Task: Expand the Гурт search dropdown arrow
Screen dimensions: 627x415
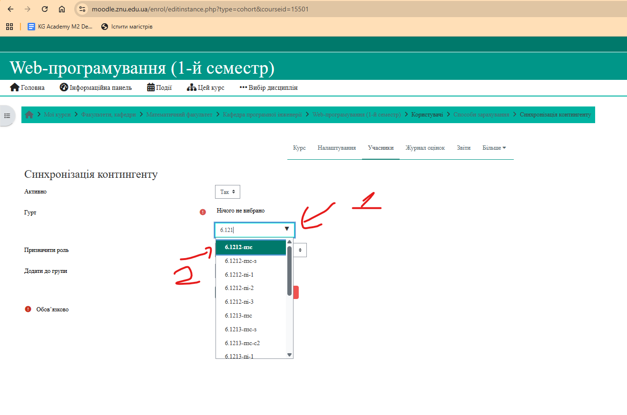Action: tap(287, 230)
